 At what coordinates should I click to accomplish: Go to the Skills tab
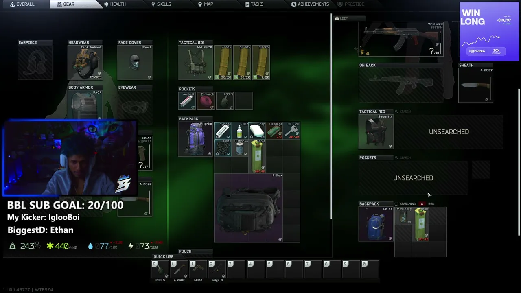[x=161, y=4]
